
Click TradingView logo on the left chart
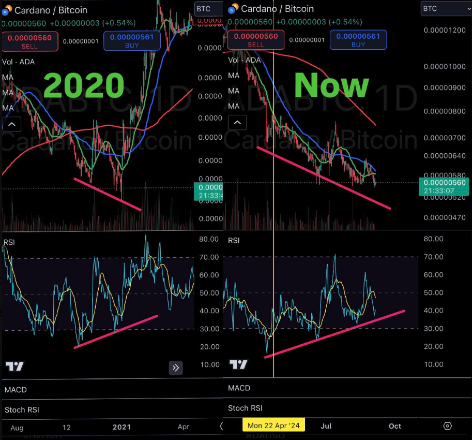[15, 366]
